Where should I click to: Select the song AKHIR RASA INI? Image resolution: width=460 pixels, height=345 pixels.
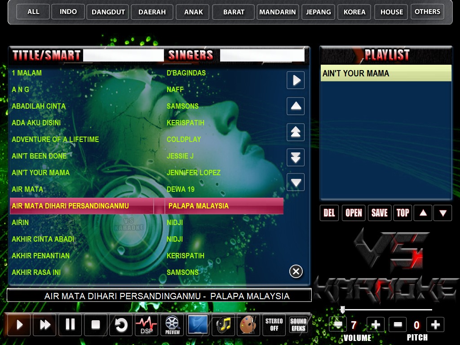(x=36, y=272)
